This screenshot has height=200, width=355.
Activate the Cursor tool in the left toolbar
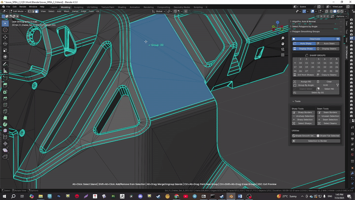(5, 30)
